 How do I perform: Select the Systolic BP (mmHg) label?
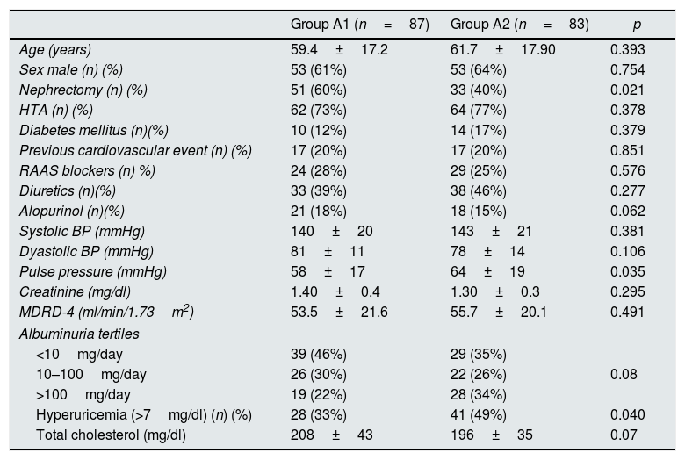pos(82,231)
